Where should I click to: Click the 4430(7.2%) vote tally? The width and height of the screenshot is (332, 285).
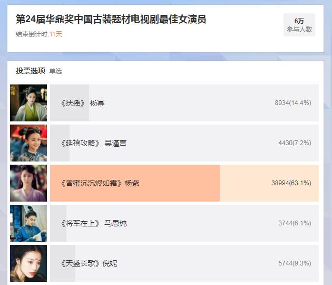tap(294, 143)
